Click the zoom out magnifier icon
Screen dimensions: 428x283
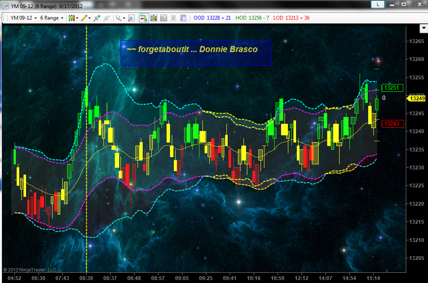tap(107, 18)
